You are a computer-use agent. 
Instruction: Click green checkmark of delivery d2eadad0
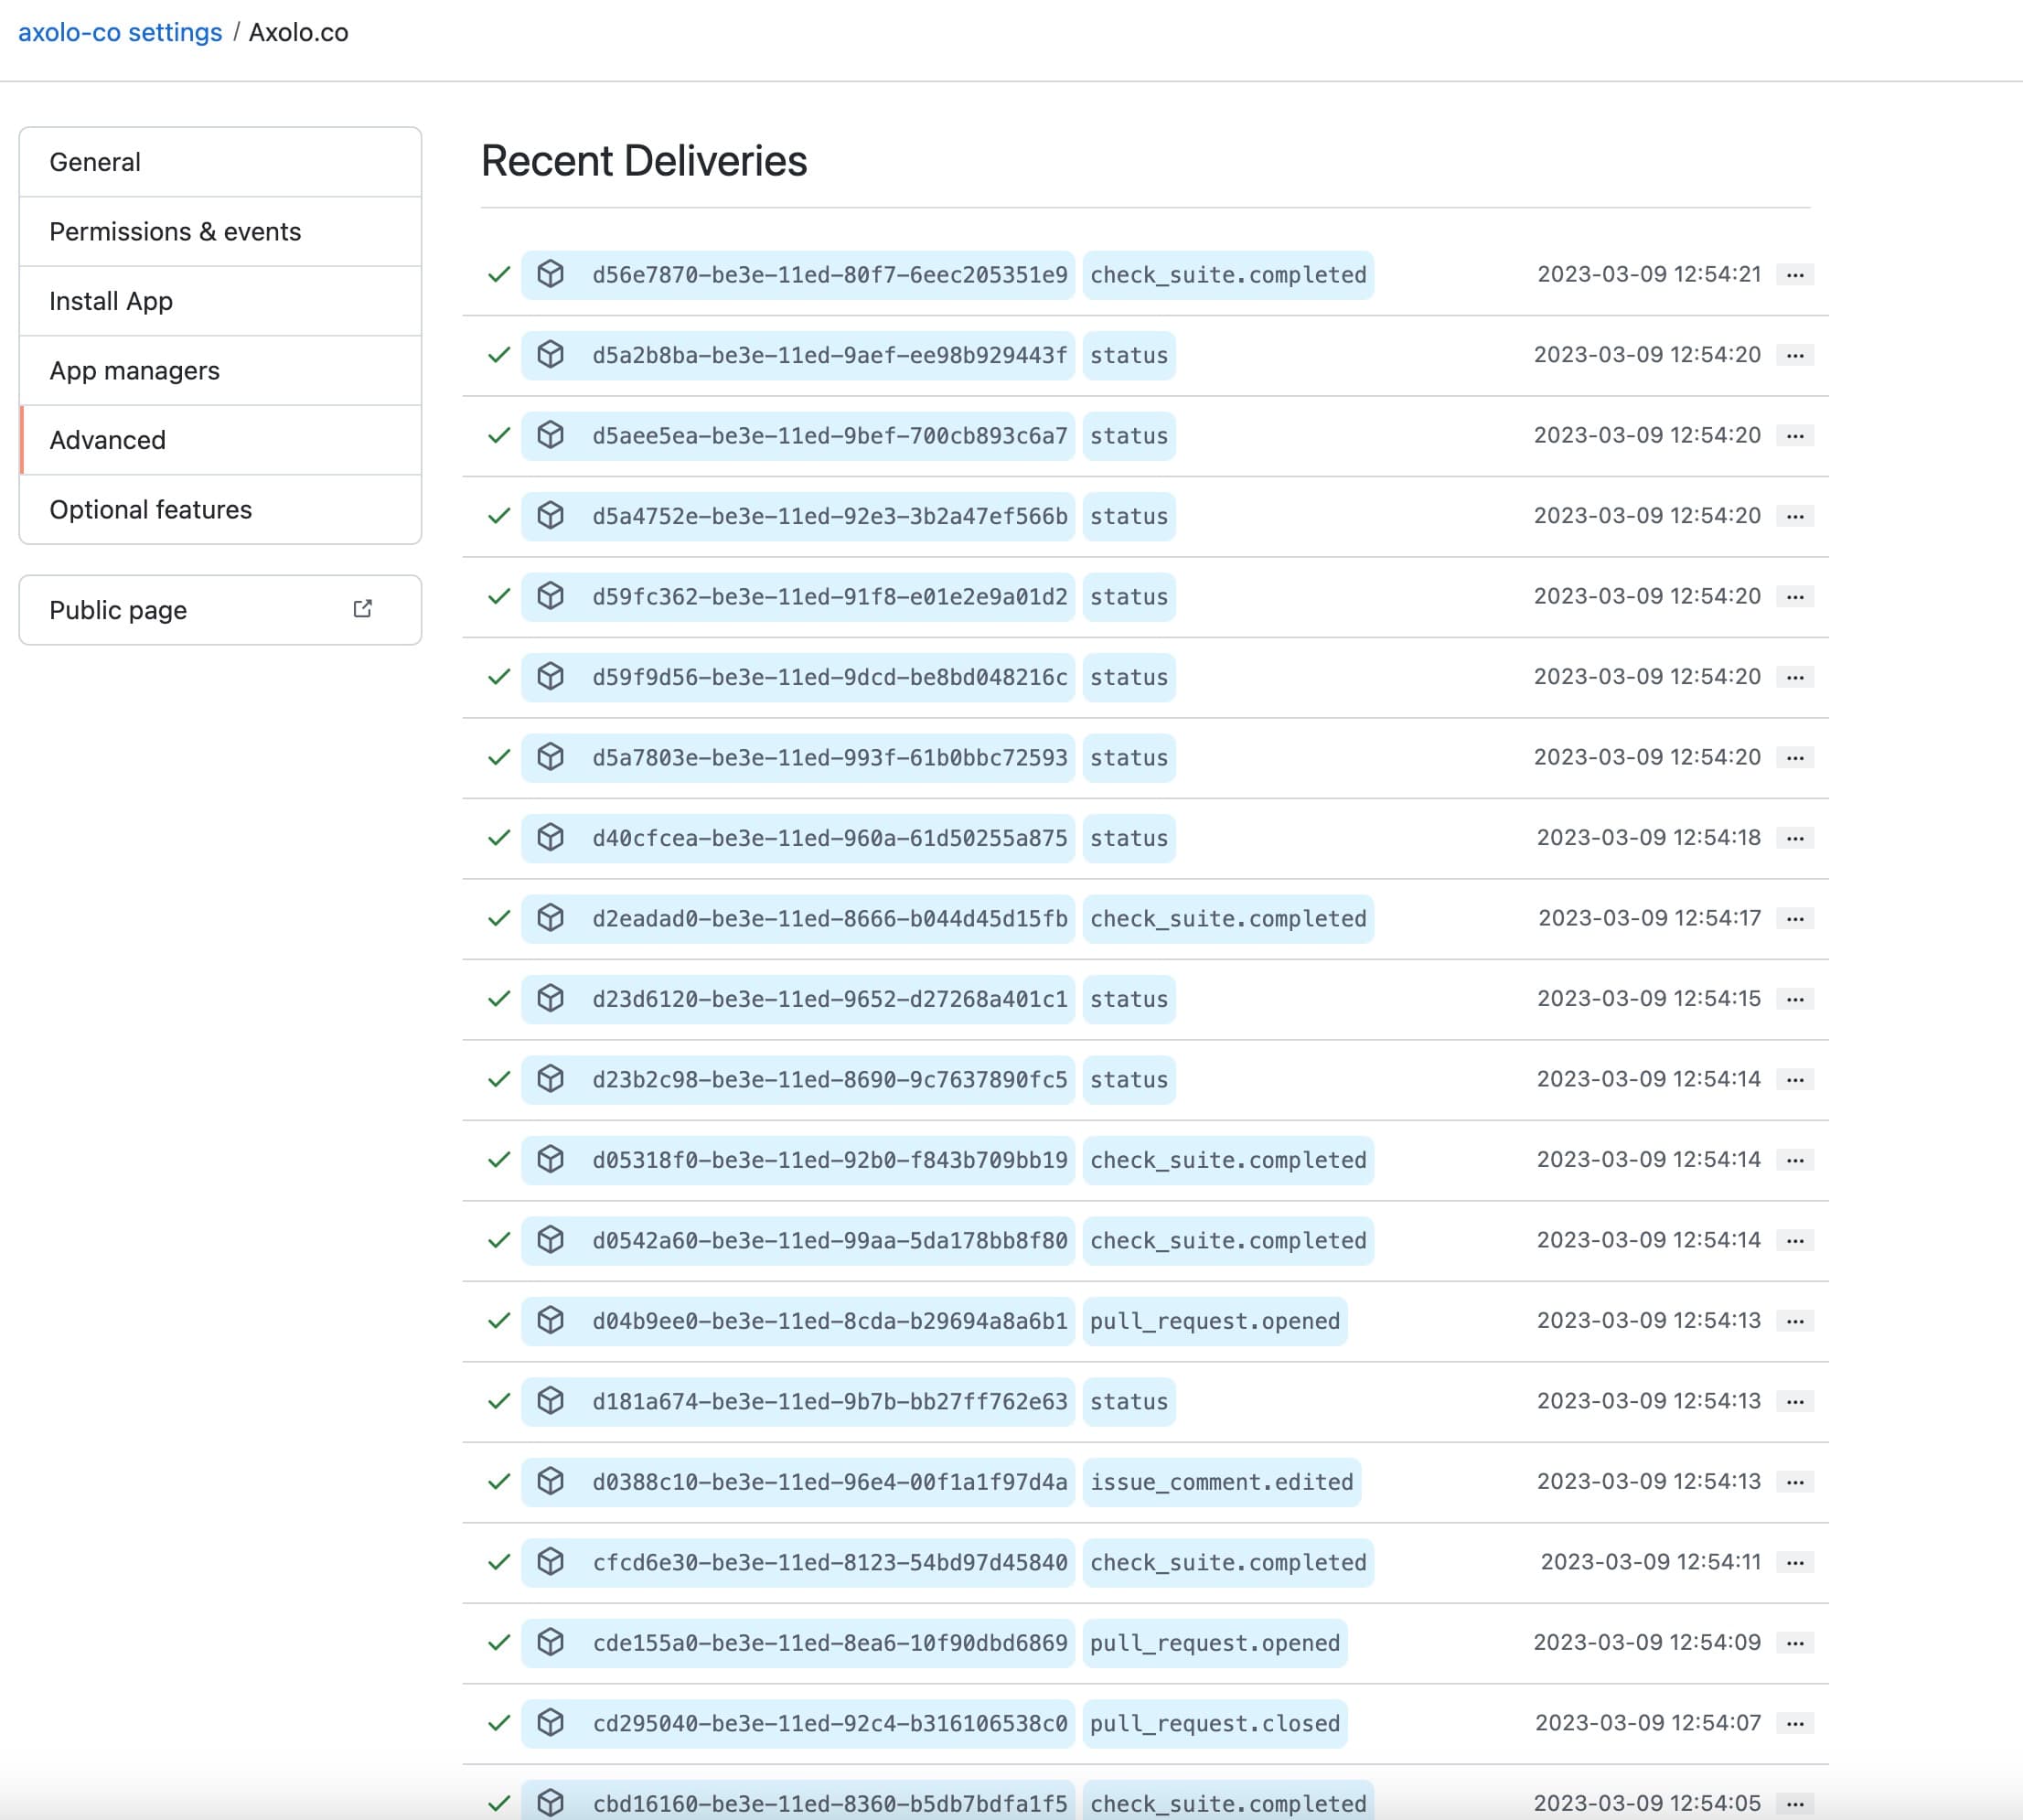pos(499,918)
